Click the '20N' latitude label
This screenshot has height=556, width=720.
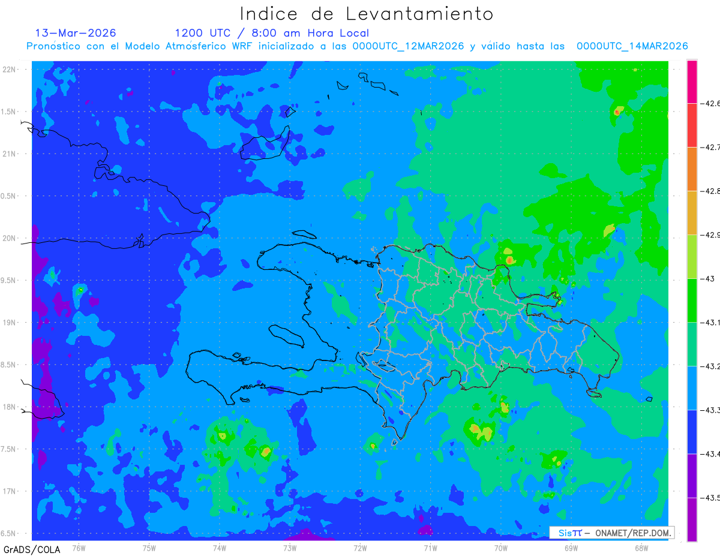[10, 238]
